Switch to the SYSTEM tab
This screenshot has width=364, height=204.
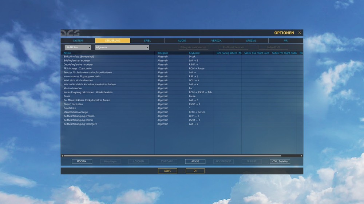pos(78,41)
